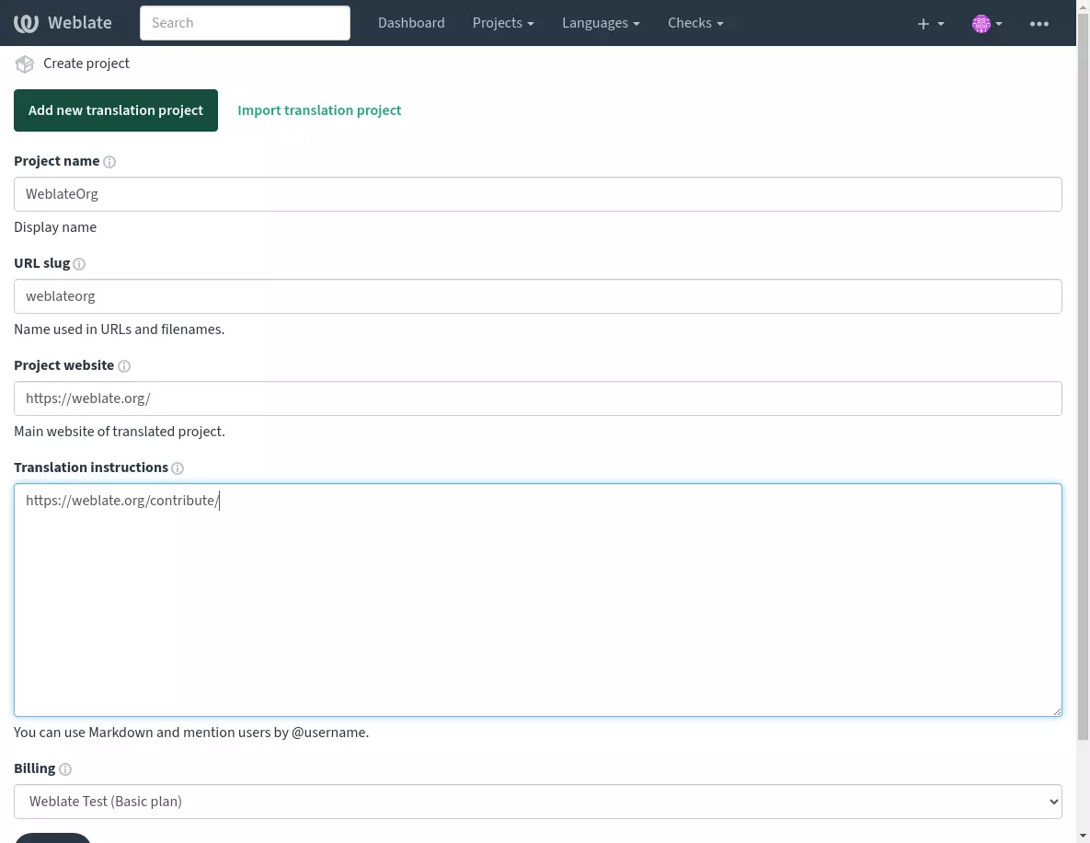Show the Project name help info icon
The image size is (1090, 843).
tap(109, 162)
